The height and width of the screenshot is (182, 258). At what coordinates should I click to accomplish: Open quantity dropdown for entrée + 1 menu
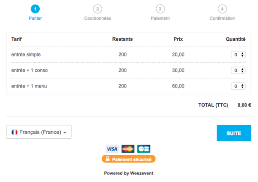click(238, 86)
